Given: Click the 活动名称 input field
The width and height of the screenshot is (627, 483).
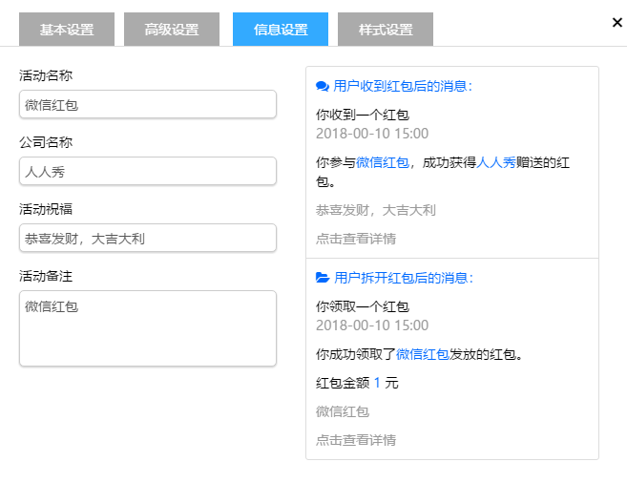Looking at the screenshot, I should pos(148,104).
